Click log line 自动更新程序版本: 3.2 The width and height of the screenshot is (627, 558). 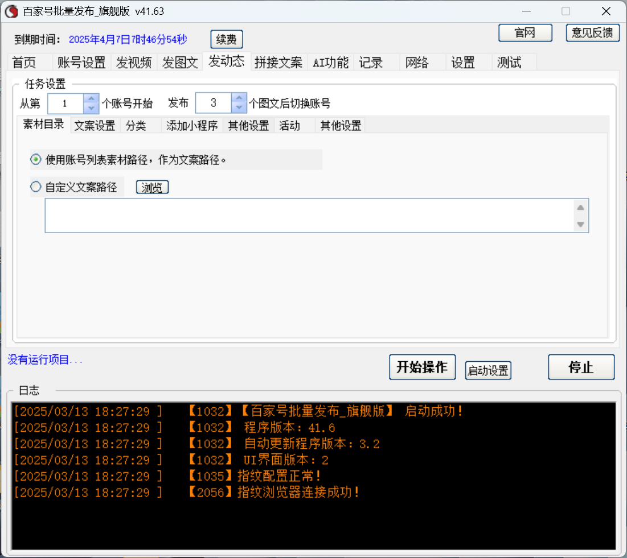pos(196,444)
